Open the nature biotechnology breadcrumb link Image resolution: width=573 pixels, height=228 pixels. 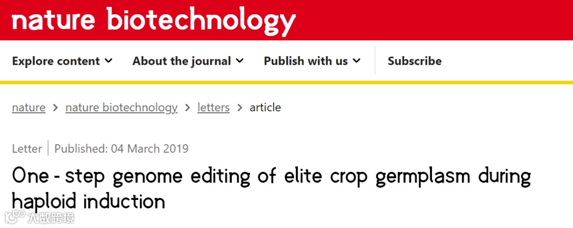(121, 108)
